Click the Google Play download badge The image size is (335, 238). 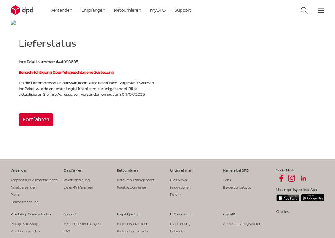tap(313, 198)
